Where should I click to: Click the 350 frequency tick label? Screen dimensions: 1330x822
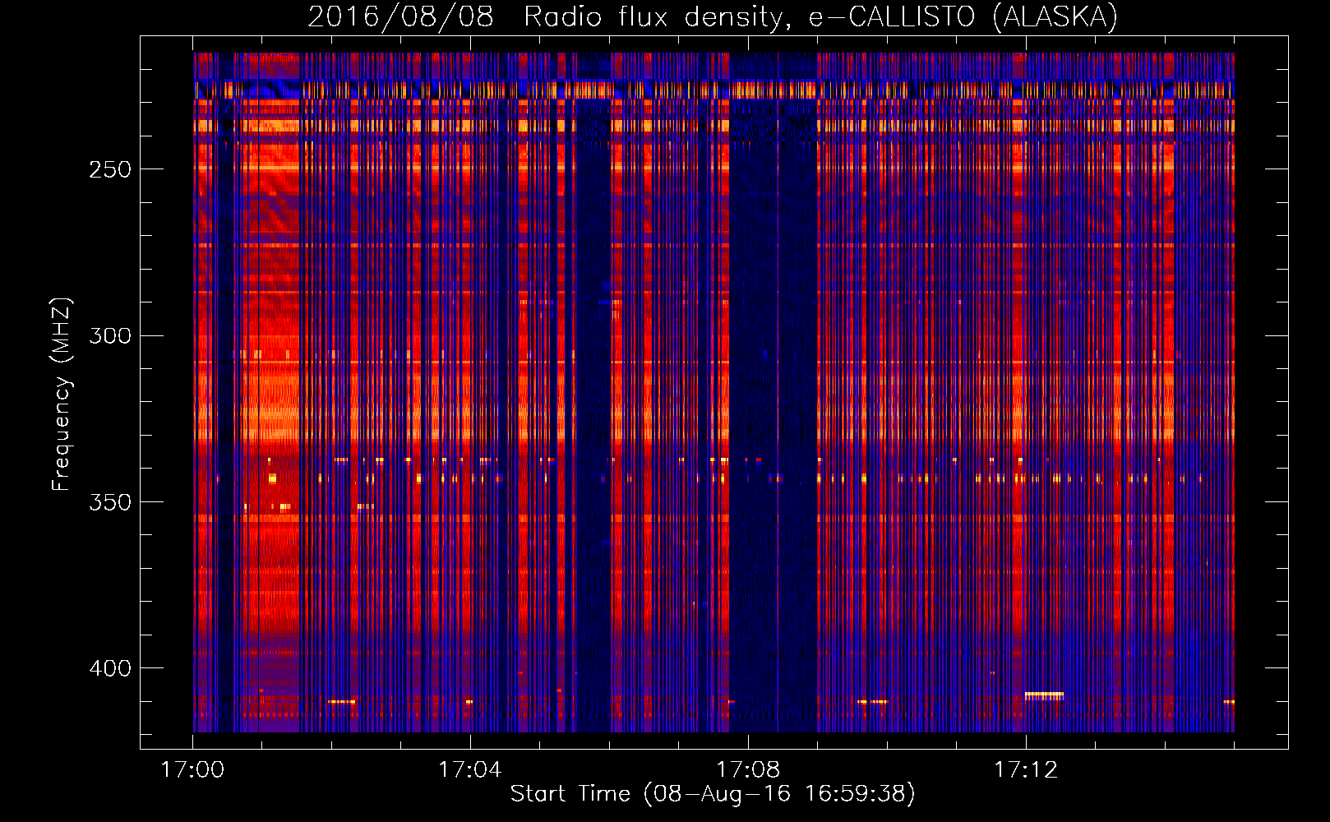click(110, 502)
